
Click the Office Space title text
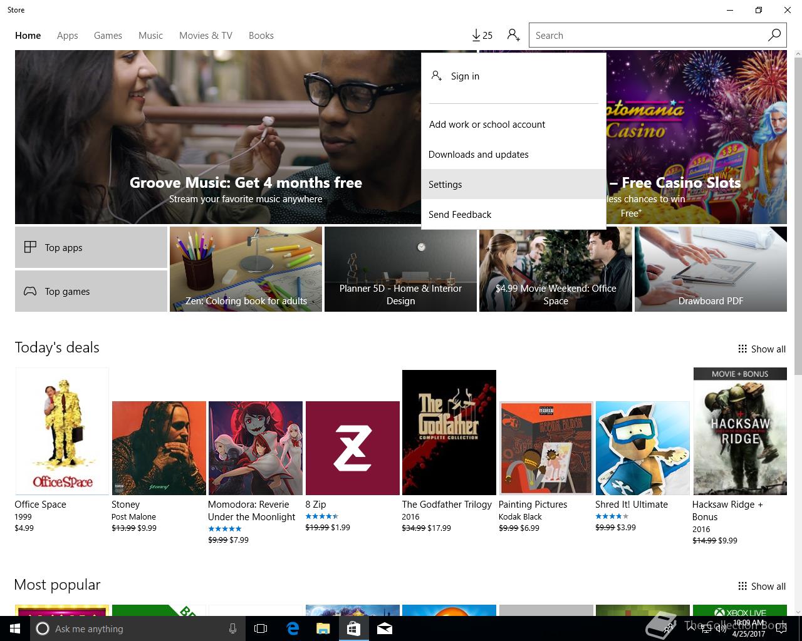(x=40, y=505)
